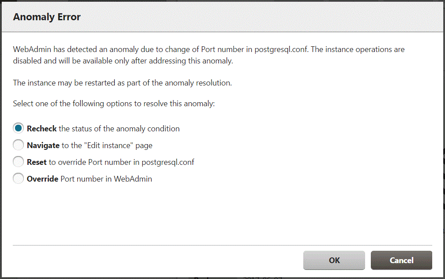Click the "Anomaly Error" dialog title

(x=47, y=17)
